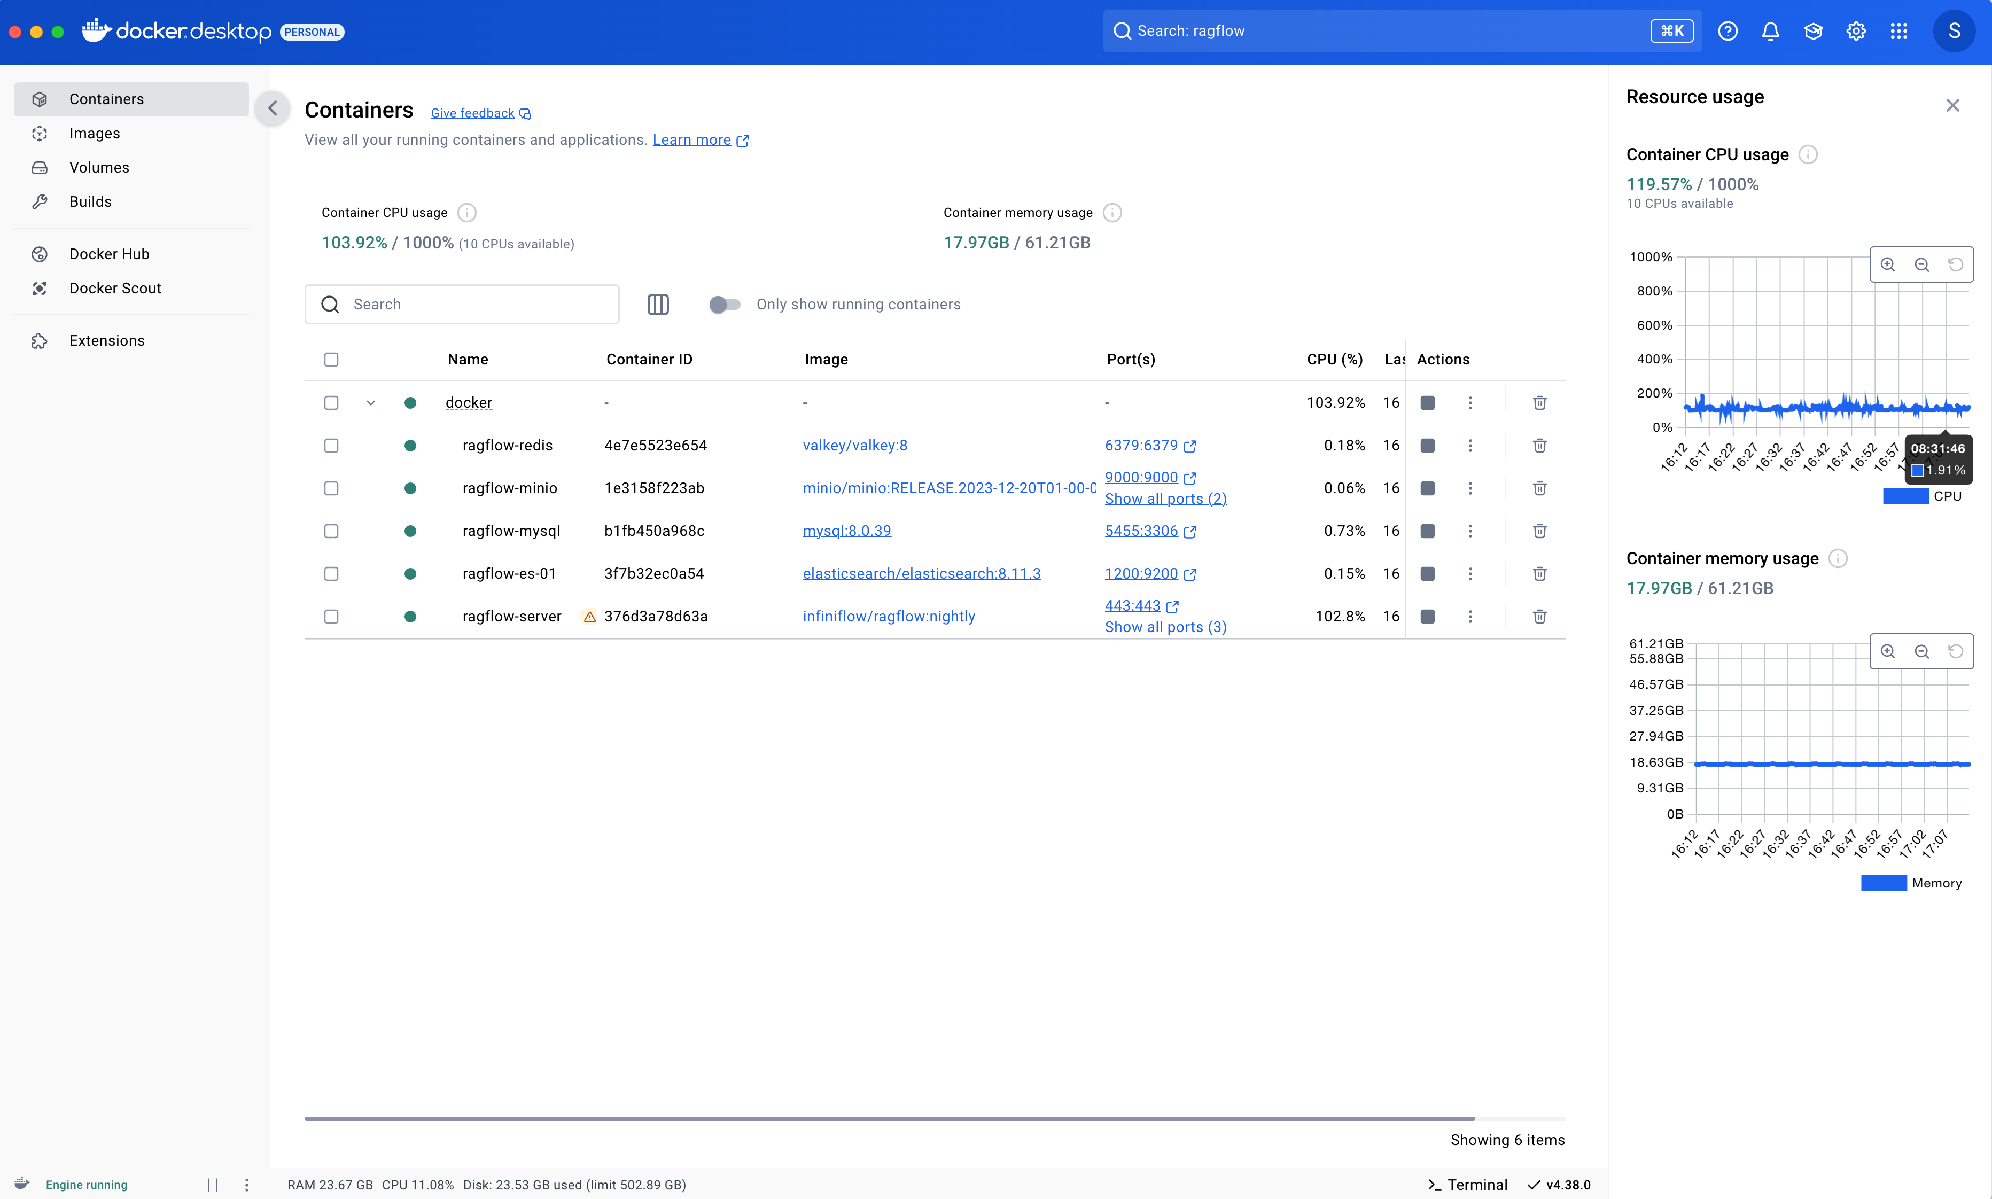Stop the ragflow-es-01 container
1992x1199 pixels.
click(1427, 574)
